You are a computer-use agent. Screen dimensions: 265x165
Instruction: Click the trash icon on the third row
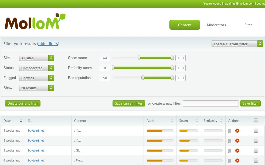pyautogui.click(x=230, y=150)
